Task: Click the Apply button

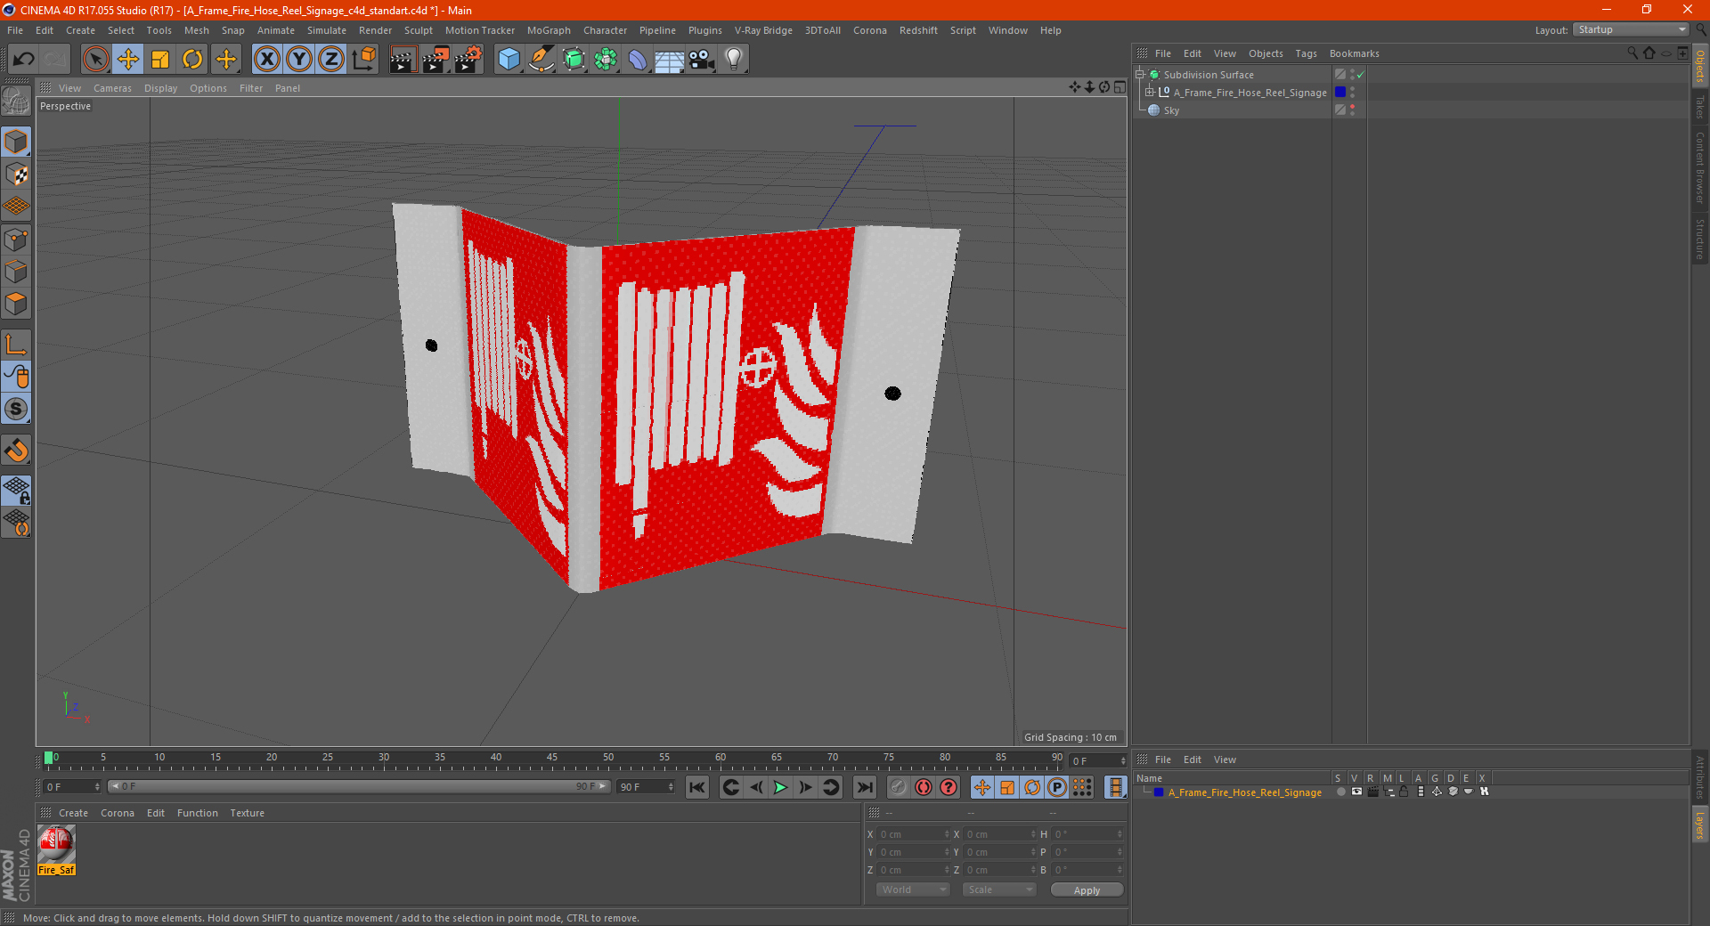Action: pyautogui.click(x=1087, y=889)
